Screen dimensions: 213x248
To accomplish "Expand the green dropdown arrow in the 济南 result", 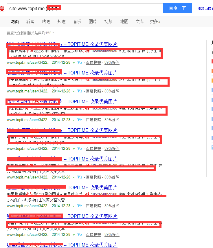I will pyautogui.click(x=74, y=149).
